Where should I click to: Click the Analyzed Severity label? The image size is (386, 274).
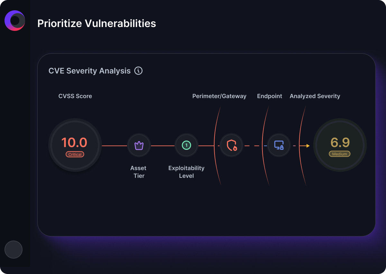coord(315,96)
